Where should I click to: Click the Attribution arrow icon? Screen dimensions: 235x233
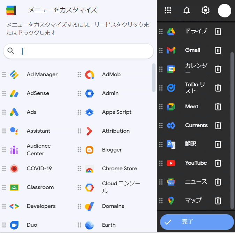click(89, 131)
